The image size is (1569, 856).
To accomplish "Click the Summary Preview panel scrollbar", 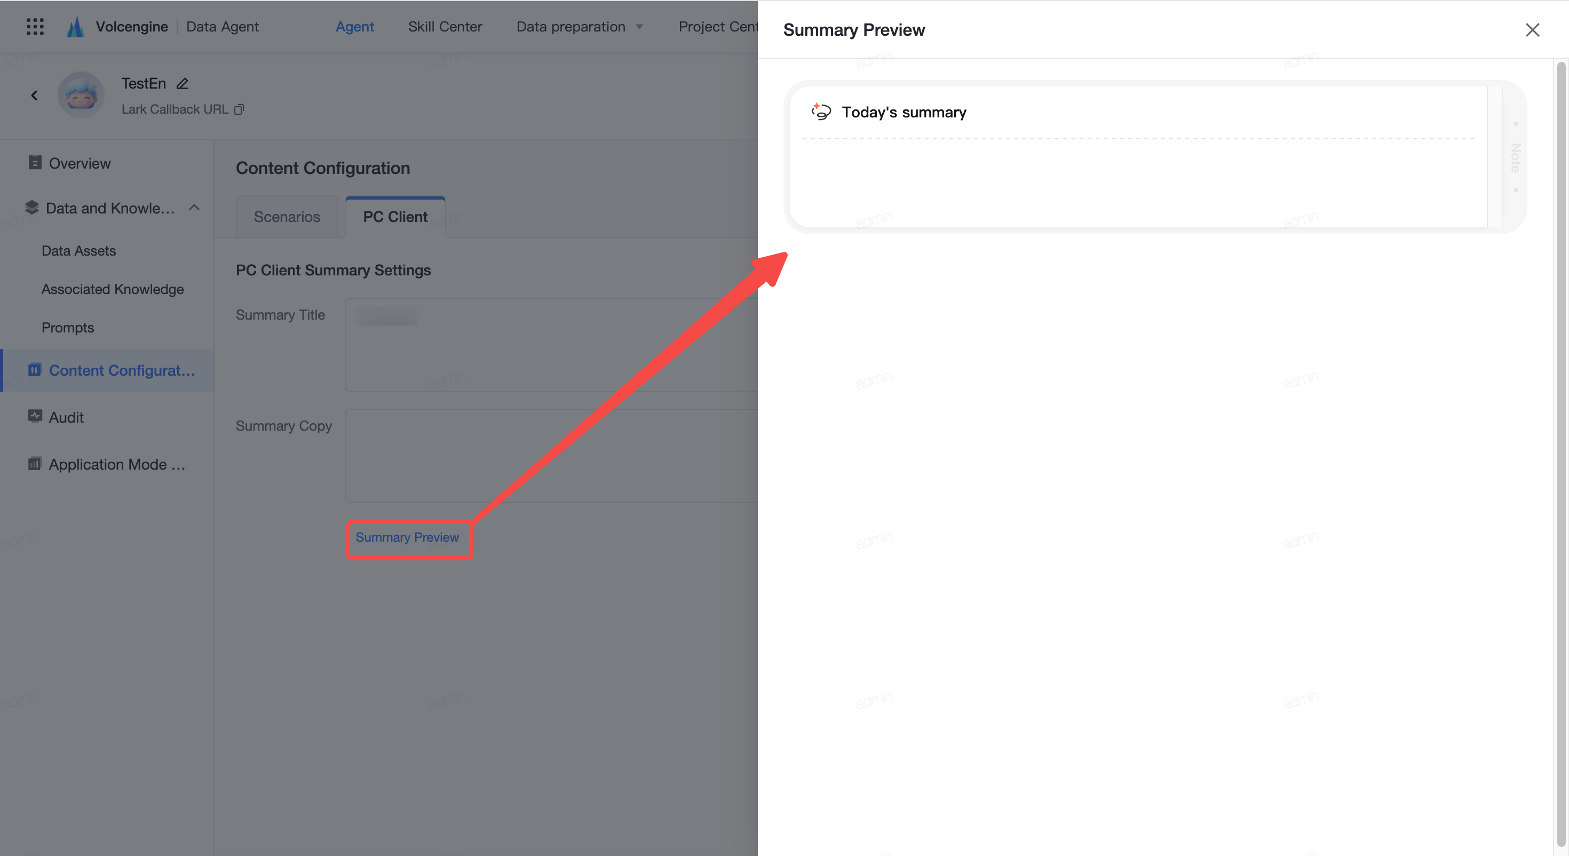I will 1562,454.
